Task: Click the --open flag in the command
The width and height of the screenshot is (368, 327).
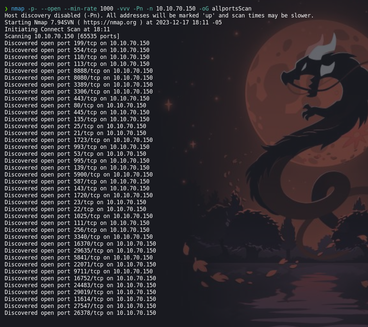Action: point(51,9)
